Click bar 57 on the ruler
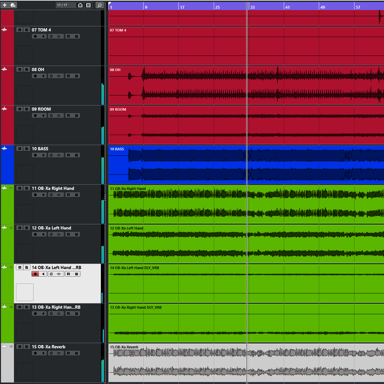This screenshot has height=384, width=384. click(x=358, y=7)
